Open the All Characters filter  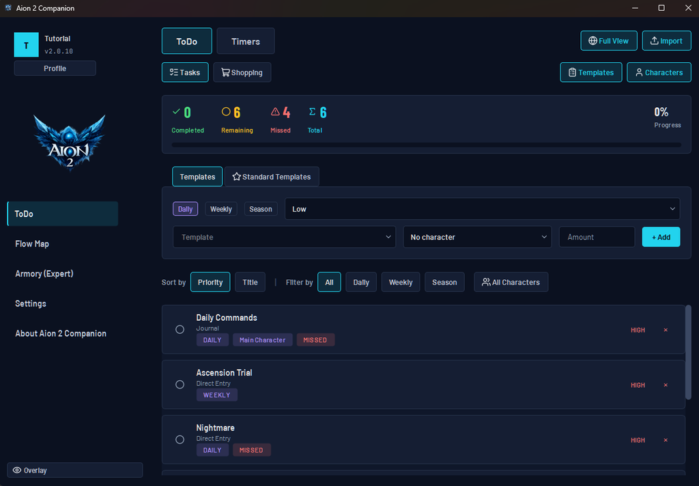pyautogui.click(x=511, y=282)
